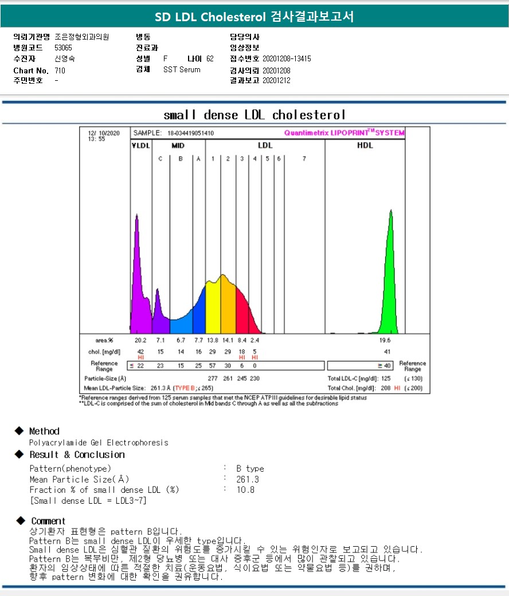The image size is (509, 596).
Task: Click the VLDL area % value '20.2'
Action: [x=140, y=340]
